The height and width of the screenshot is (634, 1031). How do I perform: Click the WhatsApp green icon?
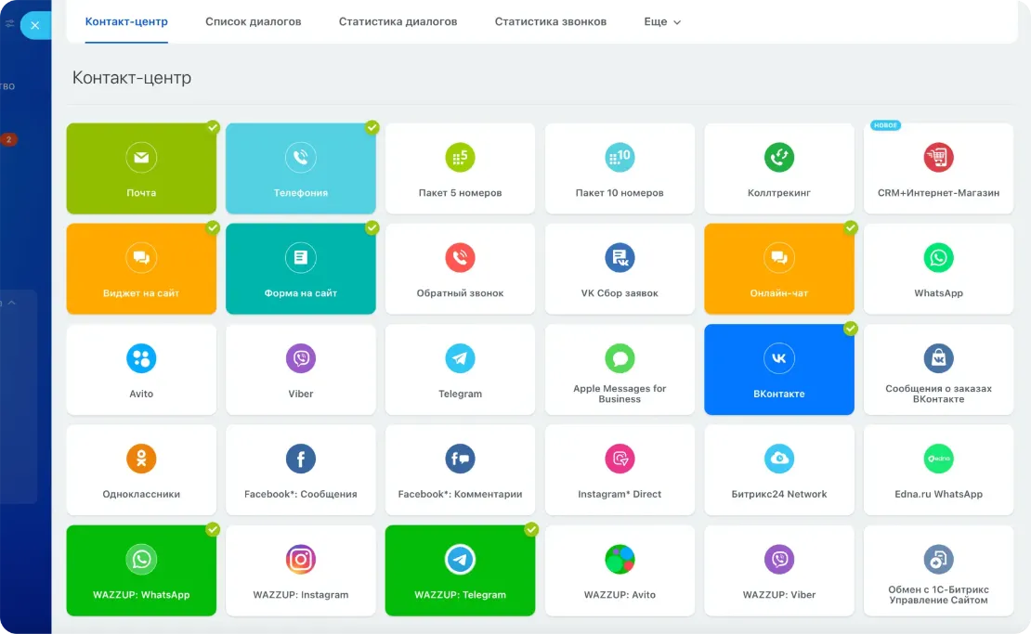coord(938,257)
